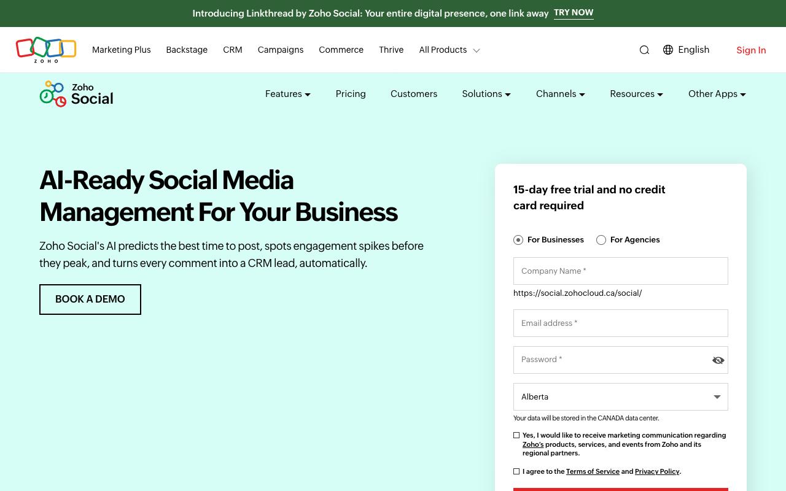The height and width of the screenshot is (491, 786).
Task: Click the CANADA data center notice
Action: [x=586, y=419]
